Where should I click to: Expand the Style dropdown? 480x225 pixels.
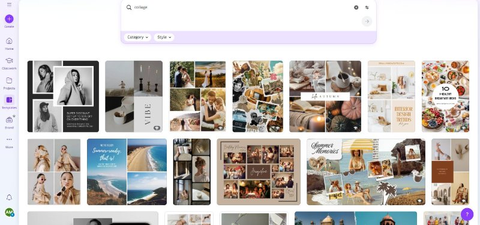[x=164, y=37]
